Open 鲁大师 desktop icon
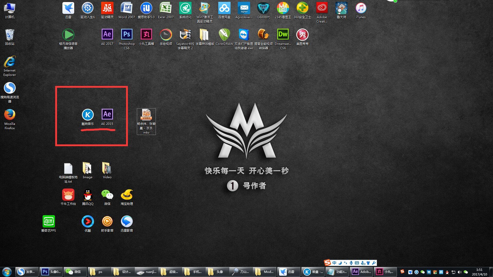Image resolution: width=493 pixels, height=277 pixels. tap(341, 11)
